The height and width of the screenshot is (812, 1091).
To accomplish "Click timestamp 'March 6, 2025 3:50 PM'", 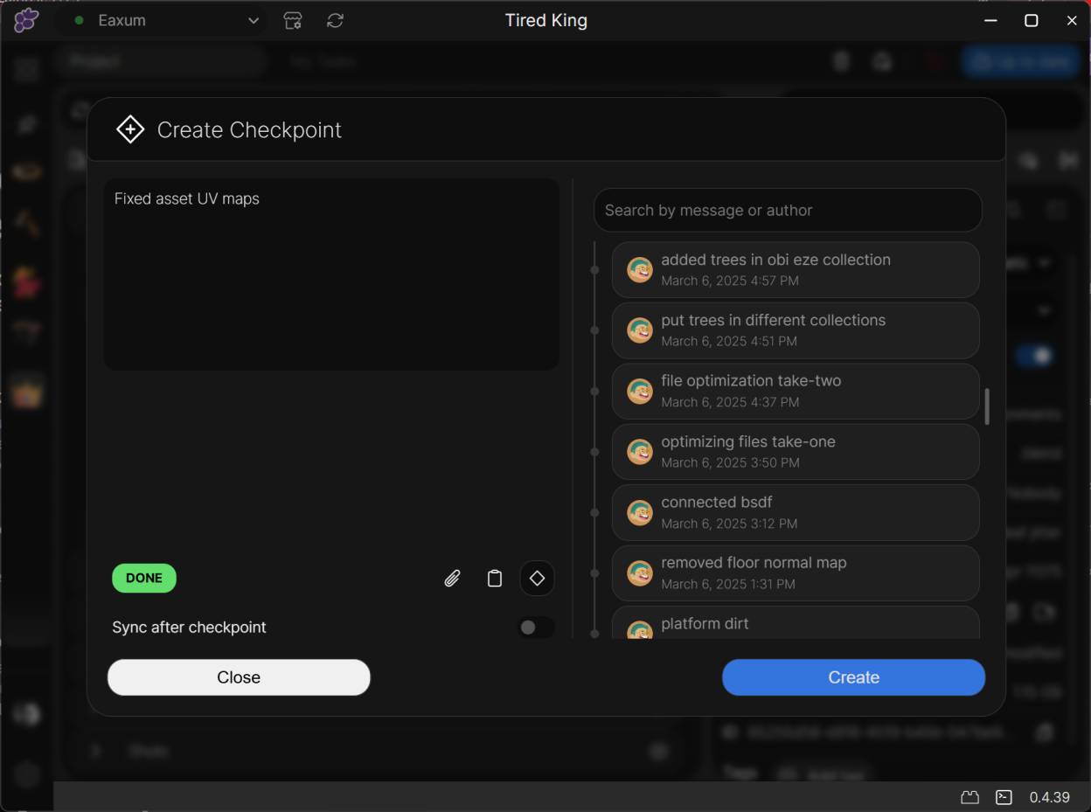I will pos(730,463).
